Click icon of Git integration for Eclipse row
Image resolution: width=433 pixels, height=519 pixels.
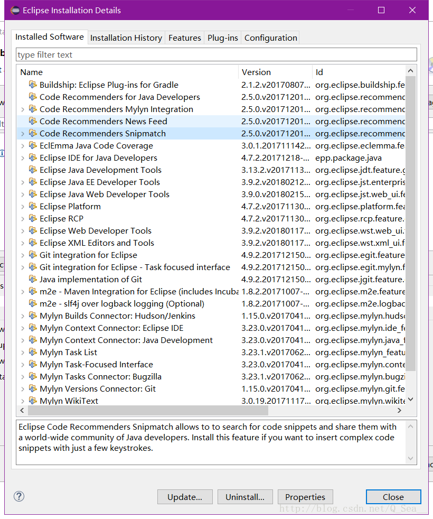click(x=33, y=255)
